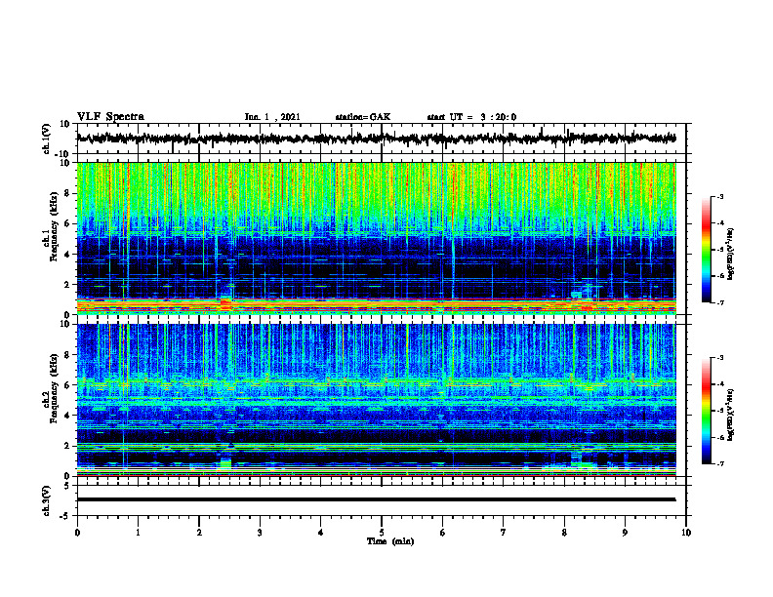Click inside the ch.1 frequency spectrogram panel
Viewport: 773px width, 597px height.
point(377,238)
